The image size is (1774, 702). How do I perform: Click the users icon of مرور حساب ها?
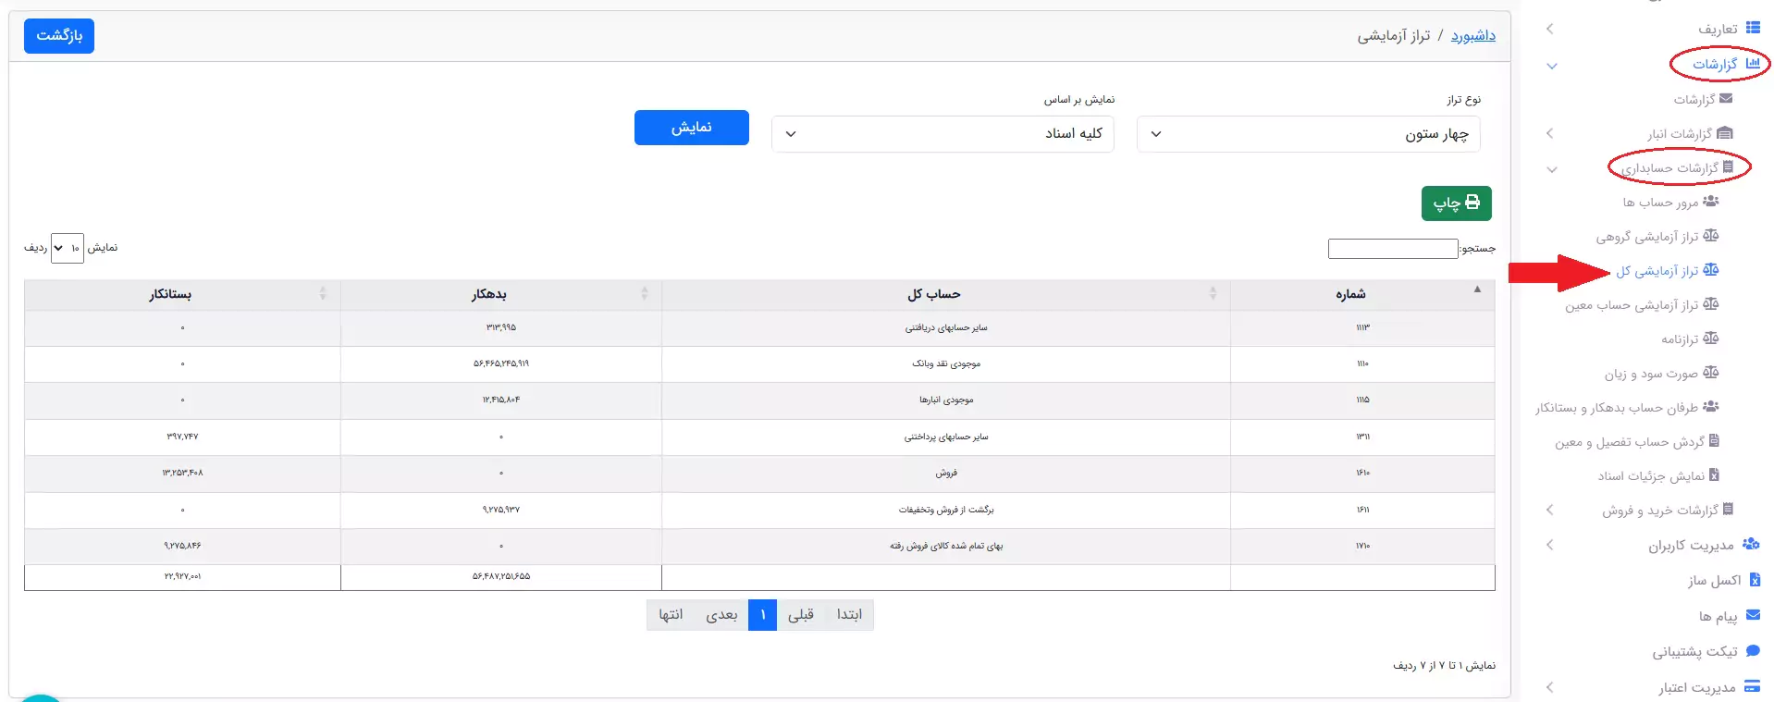(1711, 202)
